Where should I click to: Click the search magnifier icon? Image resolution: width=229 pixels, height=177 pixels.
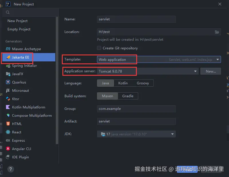(8, 12)
